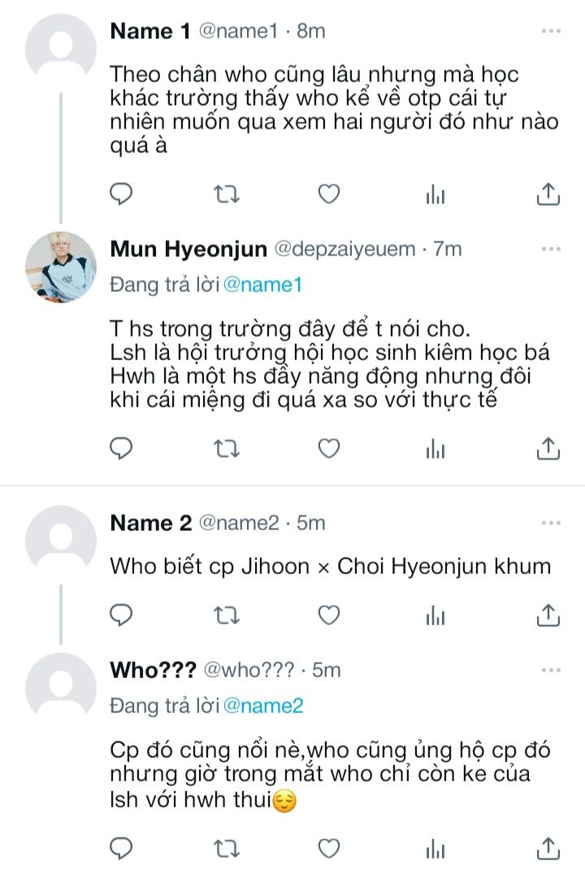Image resolution: width=585 pixels, height=878 pixels.
Task: Reply to Name 2's tweet
Action: 121,615
